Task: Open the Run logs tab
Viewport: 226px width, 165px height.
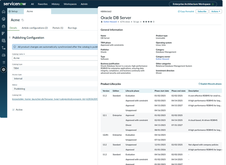Action: point(72,28)
